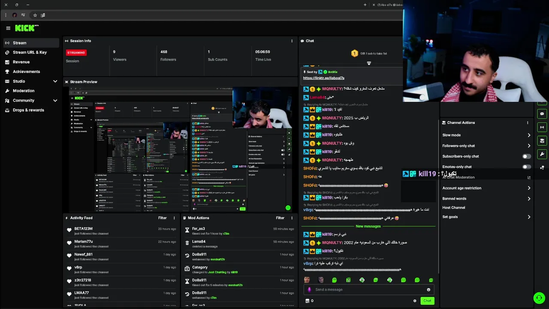Click v8rp entry in Activity Feed
The width and height of the screenshot is (549, 309).
[121, 270]
